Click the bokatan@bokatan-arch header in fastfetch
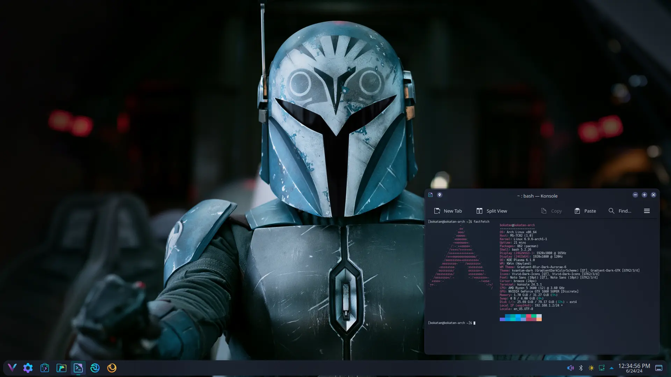The image size is (671, 377). [x=517, y=225]
